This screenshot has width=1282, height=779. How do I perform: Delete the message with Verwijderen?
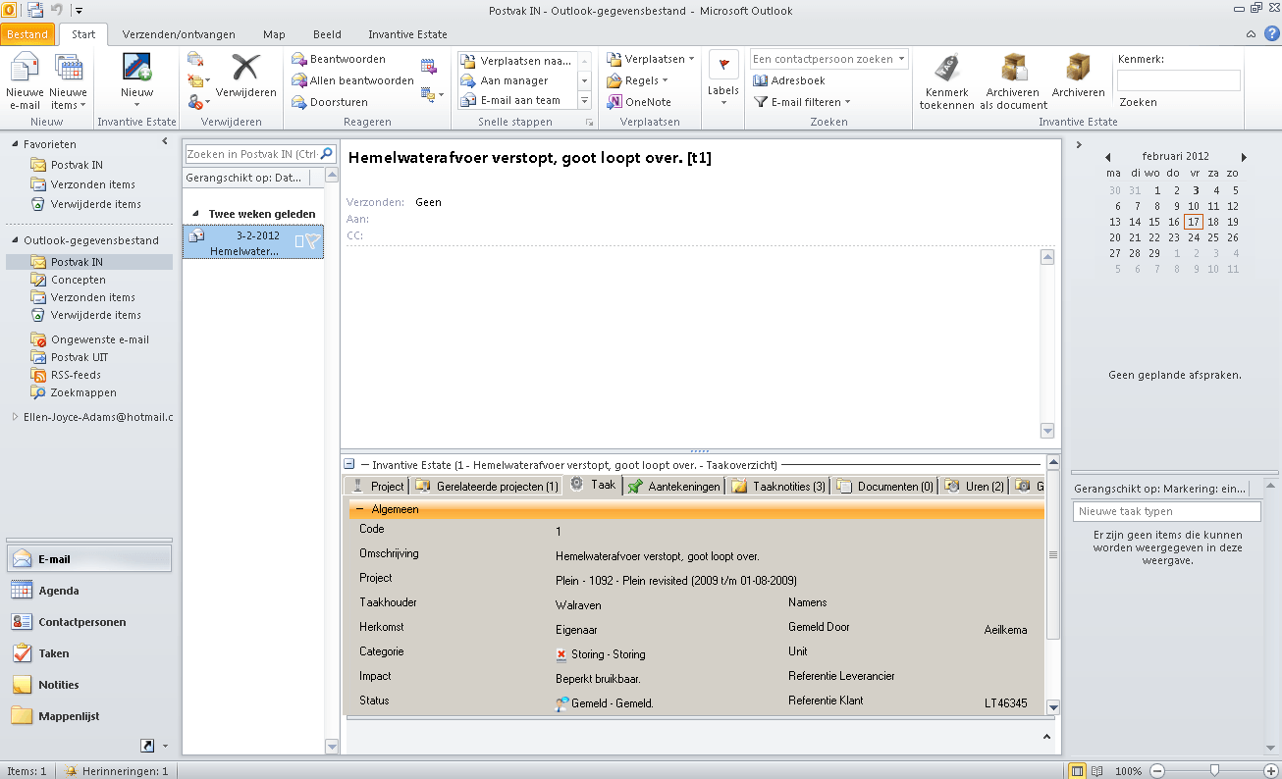[x=245, y=77]
